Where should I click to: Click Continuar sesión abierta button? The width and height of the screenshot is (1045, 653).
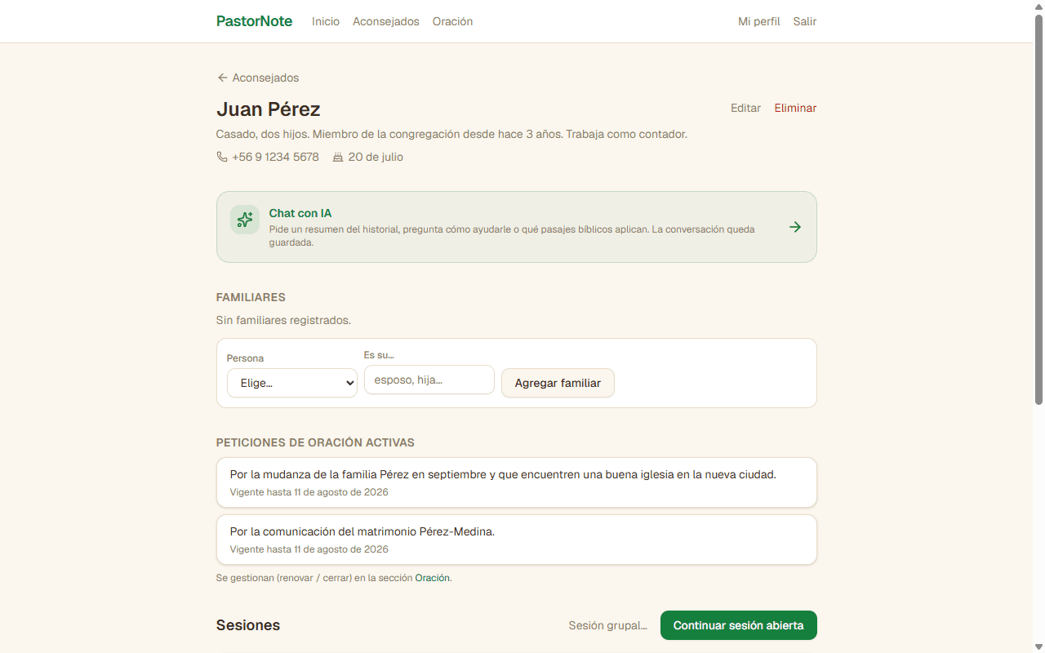pos(739,625)
